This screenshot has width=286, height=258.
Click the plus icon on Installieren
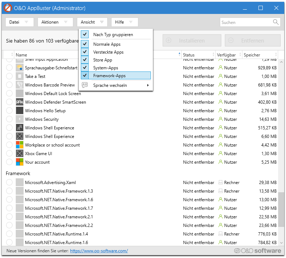[x=168, y=40]
